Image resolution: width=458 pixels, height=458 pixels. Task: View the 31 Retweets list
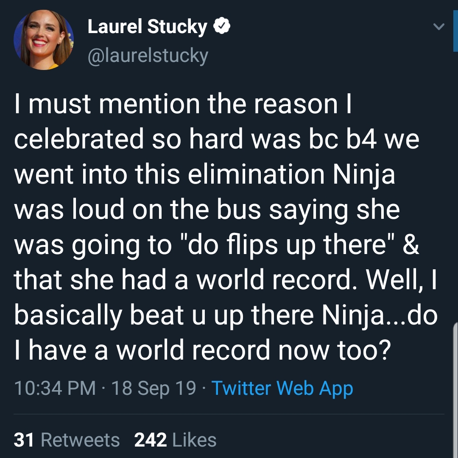click(67, 440)
